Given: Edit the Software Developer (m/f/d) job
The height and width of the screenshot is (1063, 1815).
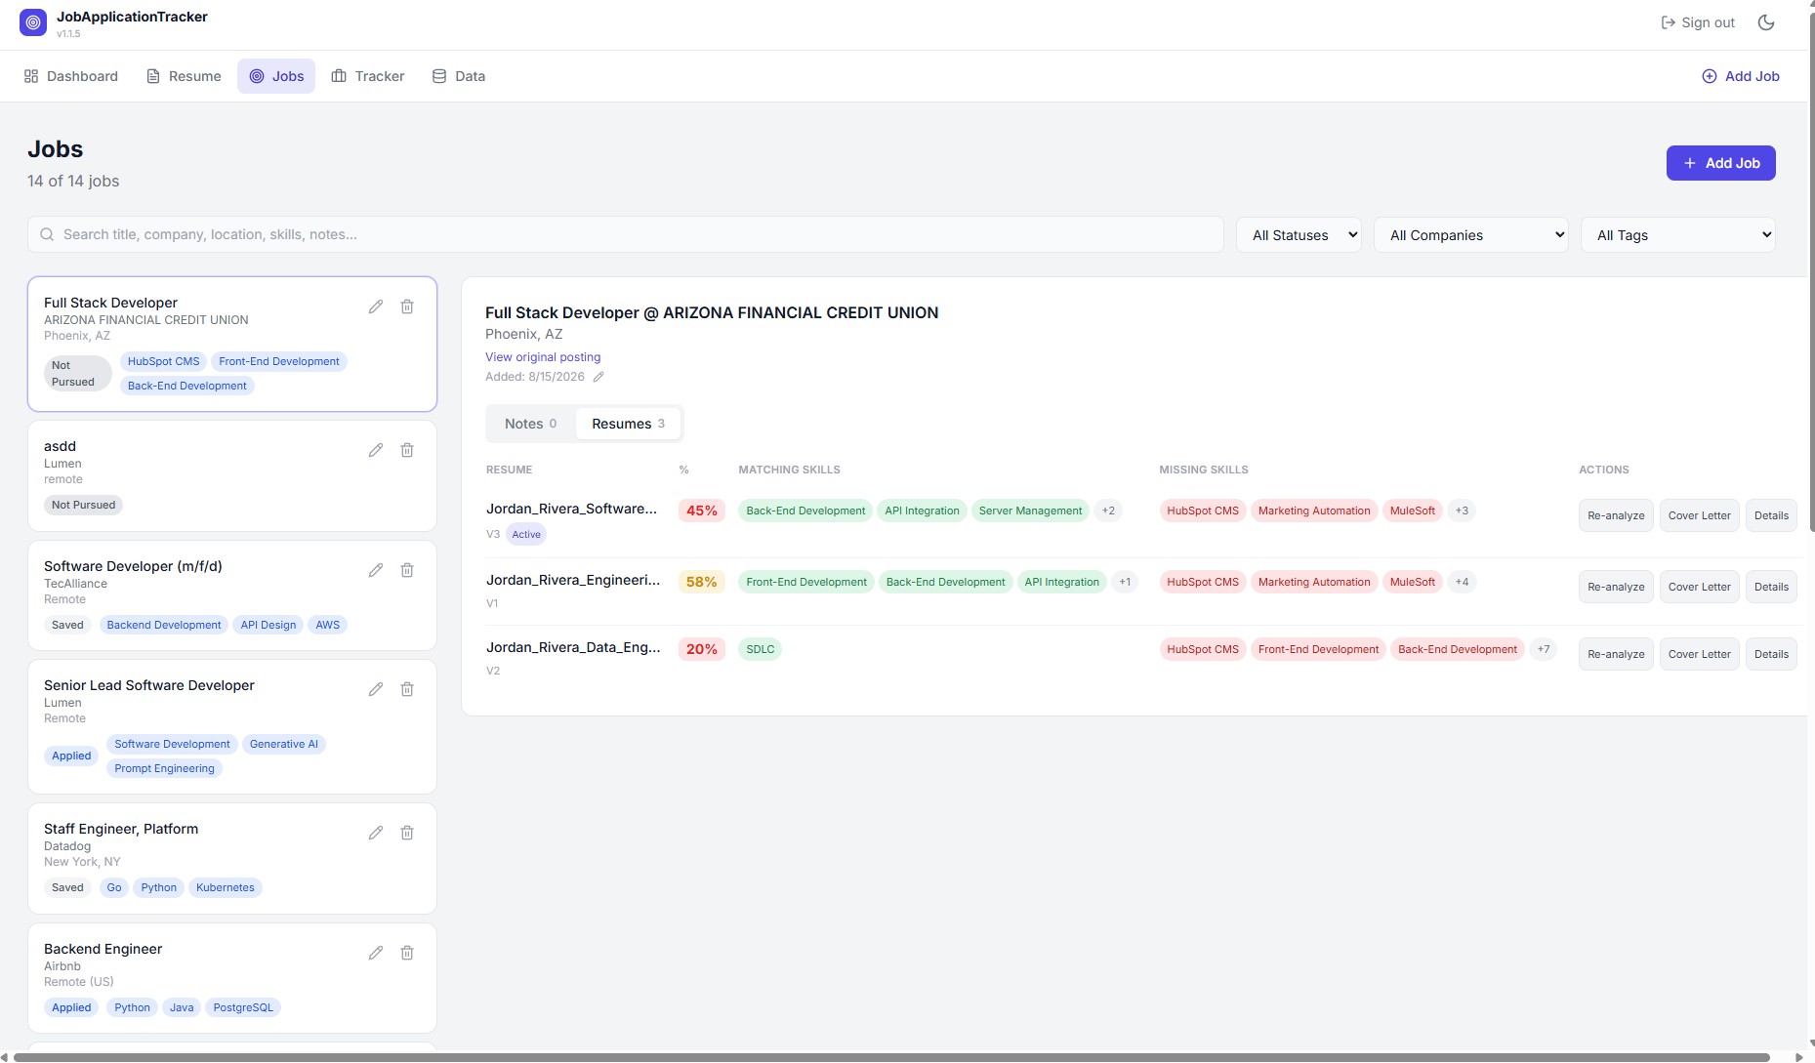Looking at the screenshot, I should [x=376, y=570].
